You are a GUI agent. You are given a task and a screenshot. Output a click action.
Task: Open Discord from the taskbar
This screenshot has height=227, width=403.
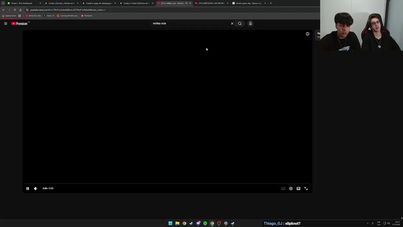pyautogui.click(x=198, y=223)
